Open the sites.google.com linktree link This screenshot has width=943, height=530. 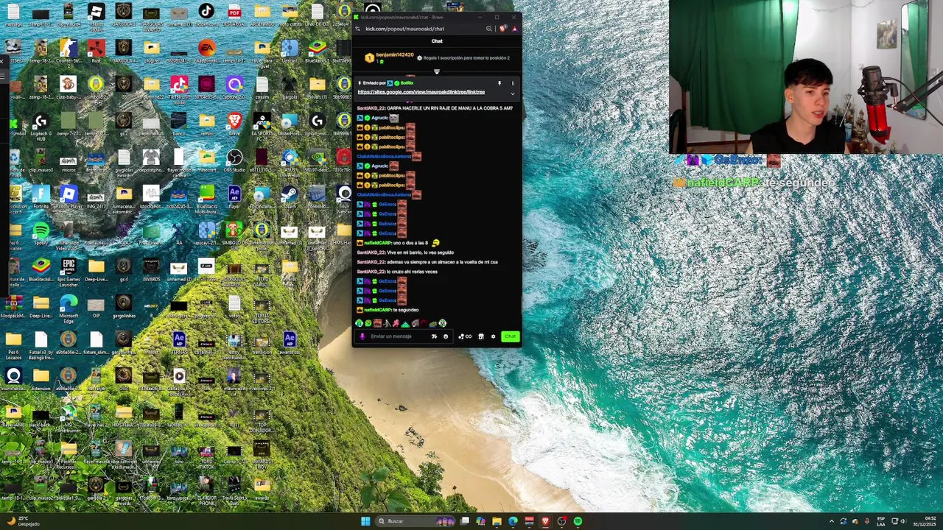[421, 92]
